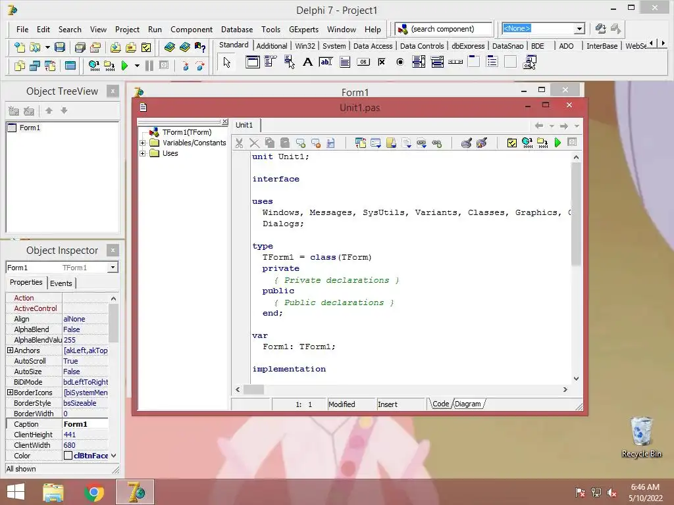The height and width of the screenshot is (505, 674).
Task: Click the Pause button in main toolbar
Action: coord(149,66)
